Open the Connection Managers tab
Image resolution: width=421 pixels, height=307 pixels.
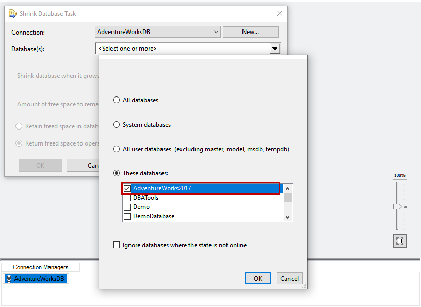click(x=41, y=267)
